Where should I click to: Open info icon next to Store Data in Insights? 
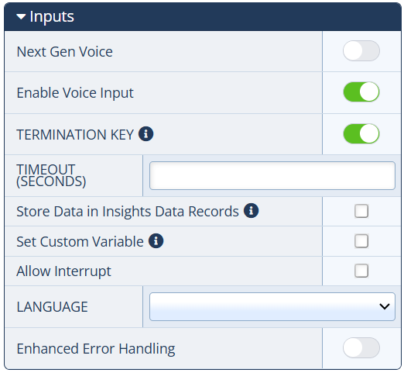[x=251, y=210]
